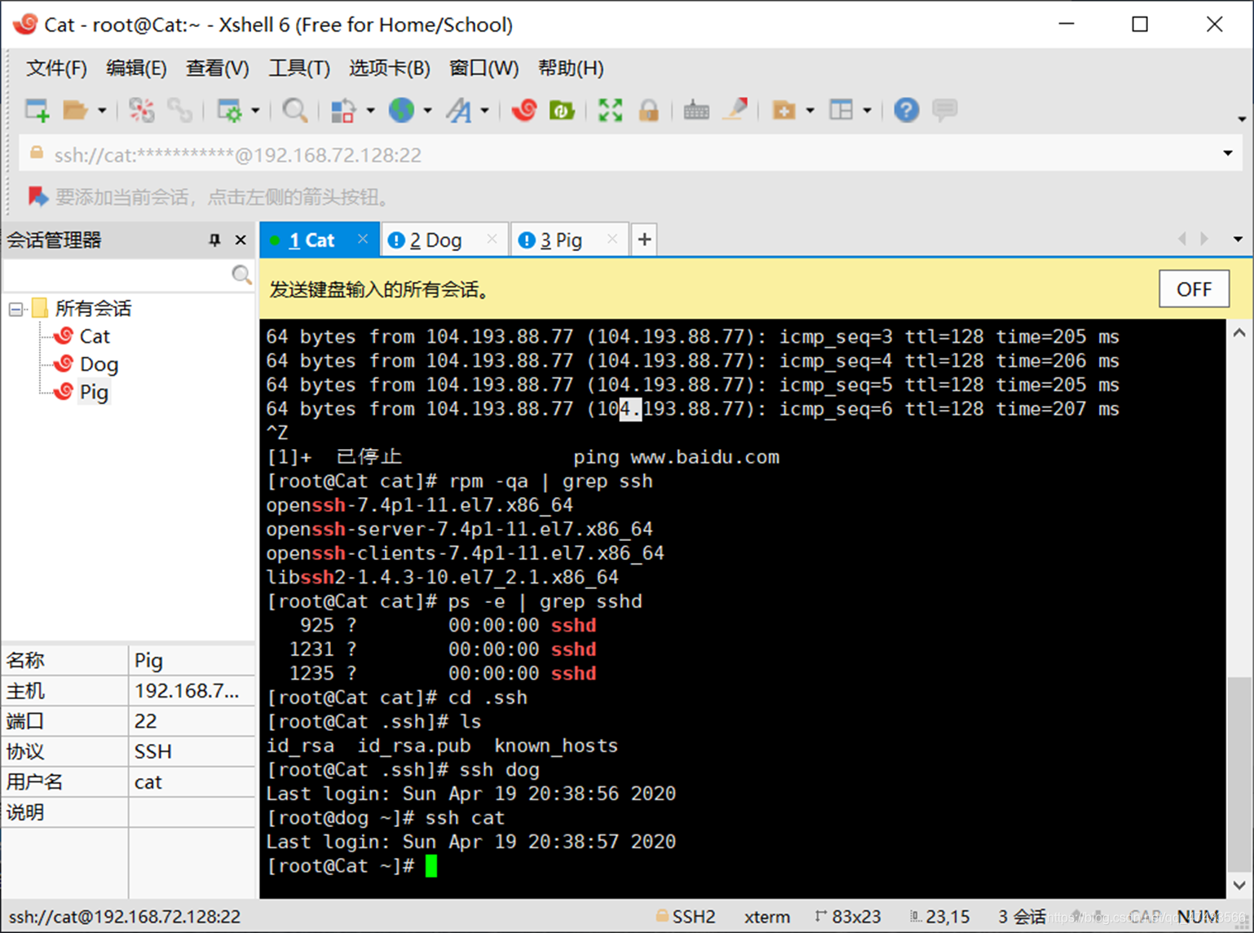This screenshot has height=933, width=1254.
Task: Select the Dog session in tree
Action: click(x=99, y=364)
